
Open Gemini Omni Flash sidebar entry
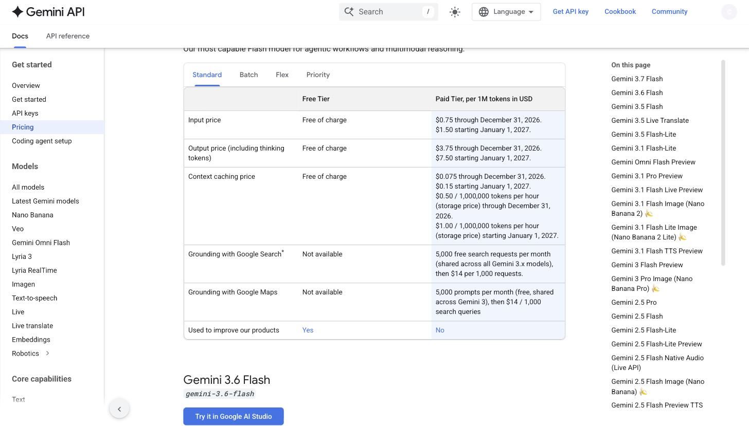(41, 243)
